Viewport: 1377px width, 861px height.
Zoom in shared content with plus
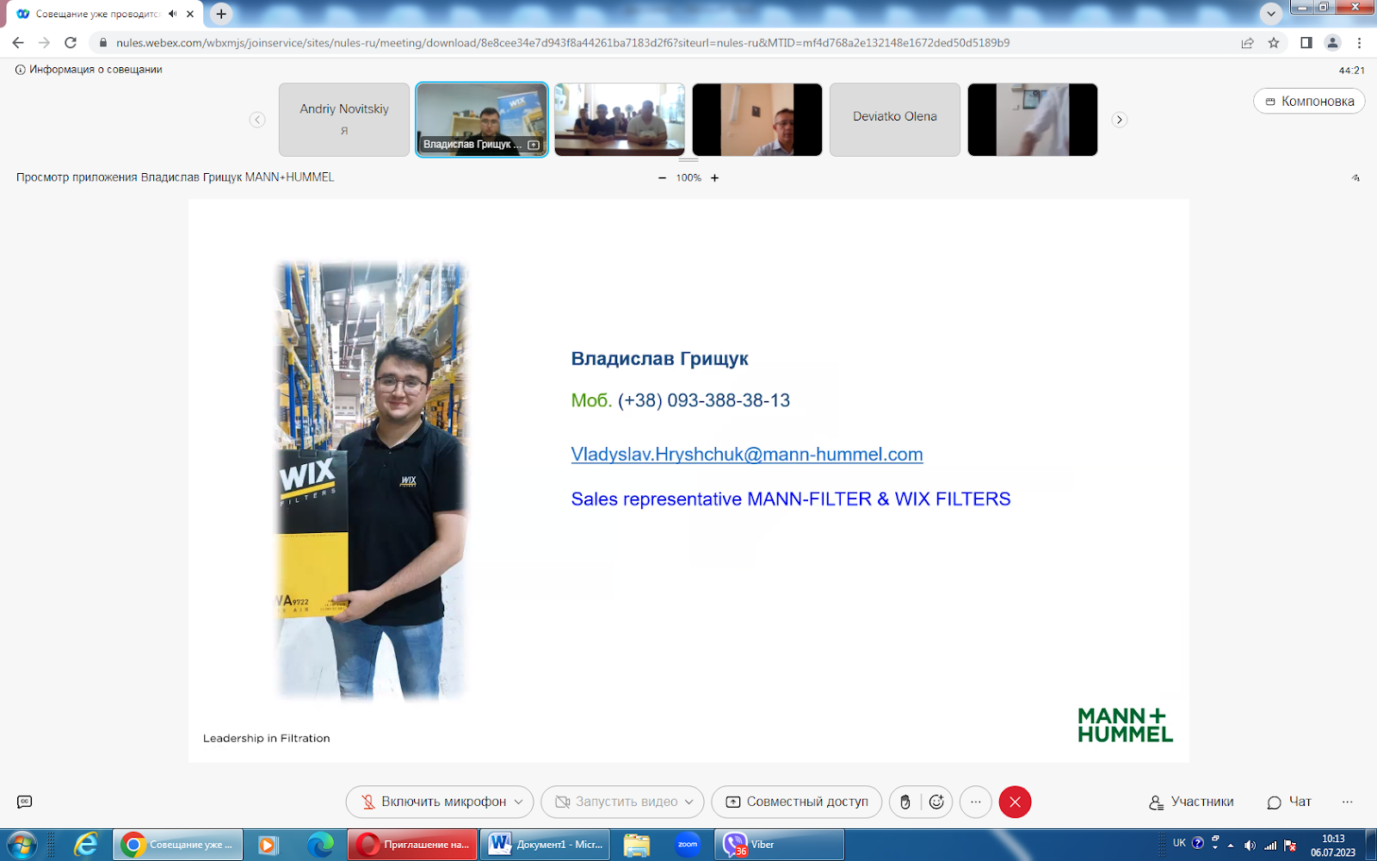coord(714,178)
